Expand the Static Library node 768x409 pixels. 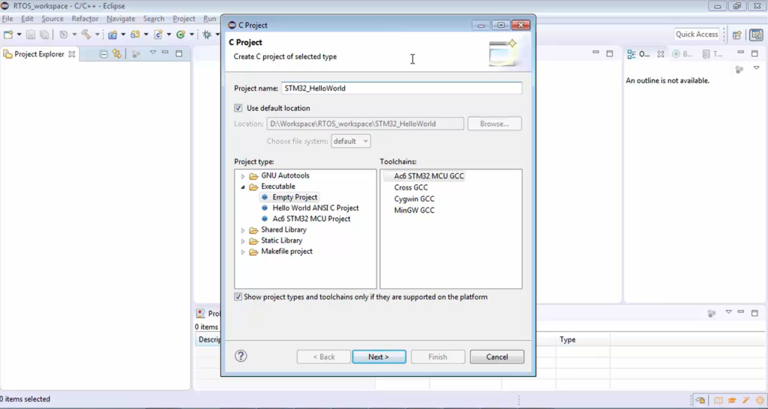click(x=243, y=240)
